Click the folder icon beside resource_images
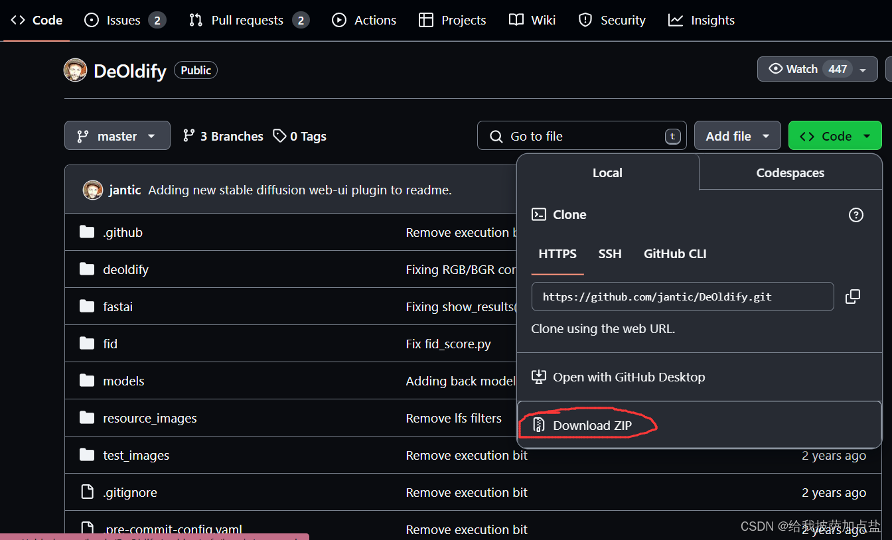Screen dimensions: 892x540 click(87, 418)
